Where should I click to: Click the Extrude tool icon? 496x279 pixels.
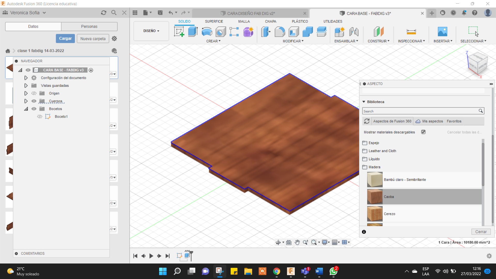(193, 32)
